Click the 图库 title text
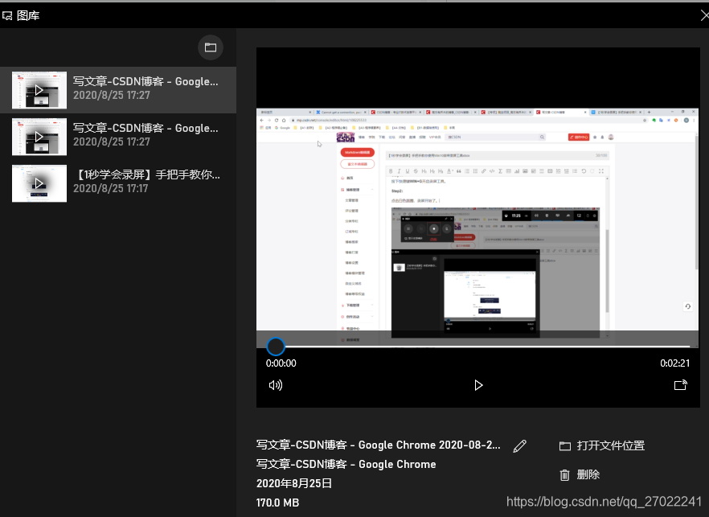 [28, 16]
